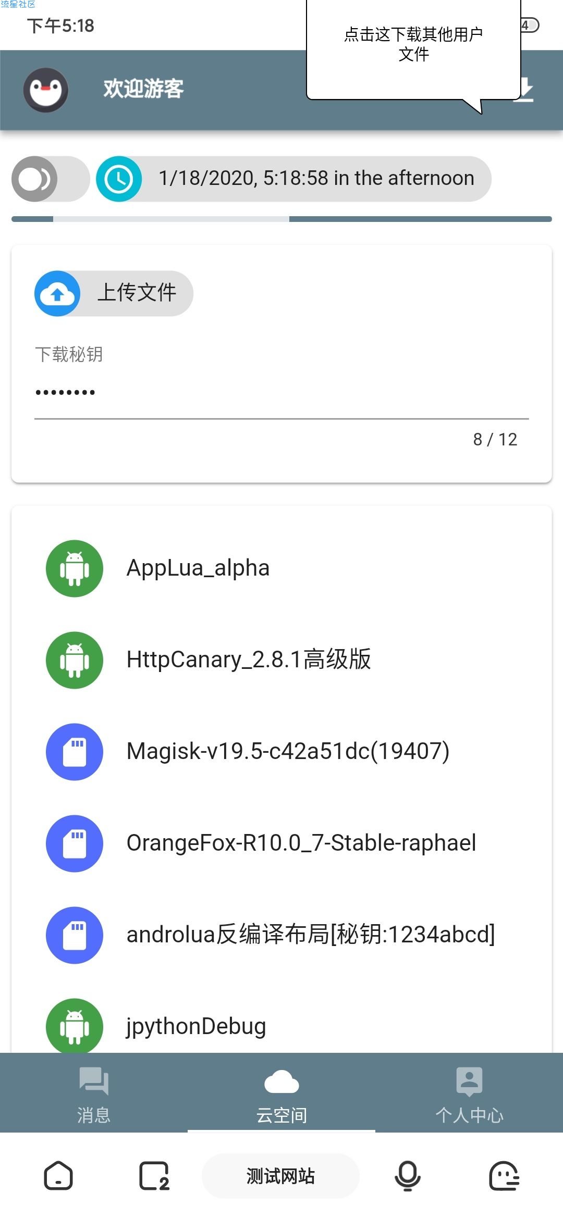The height and width of the screenshot is (1219, 563).
Task: Open the AppLua_alpha file
Action: [x=281, y=568]
